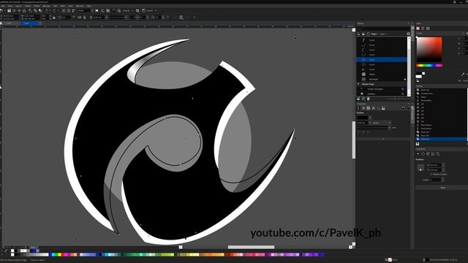Open Objects docker options gear icon
The height and width of the screenshot is (263, 468).
pos(408,34)
